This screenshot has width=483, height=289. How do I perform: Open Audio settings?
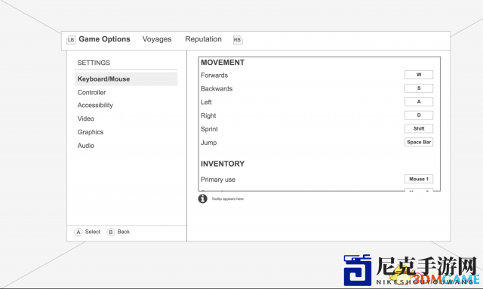pos(85,146)
